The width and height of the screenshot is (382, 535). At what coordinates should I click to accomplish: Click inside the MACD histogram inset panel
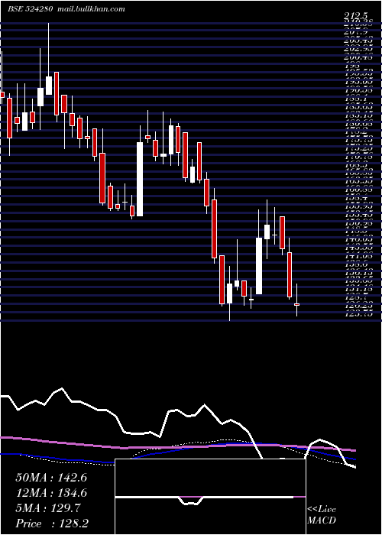[x=210, y=497]
